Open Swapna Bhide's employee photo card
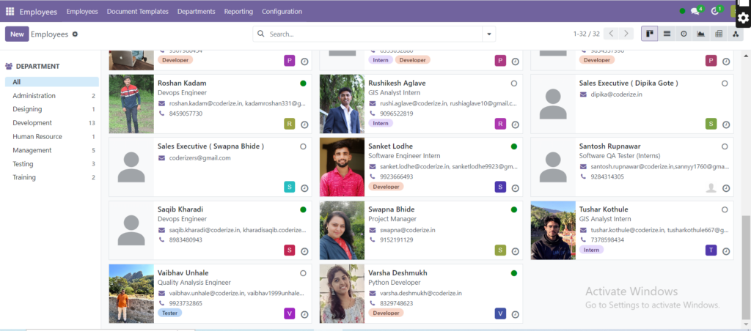 342,230
